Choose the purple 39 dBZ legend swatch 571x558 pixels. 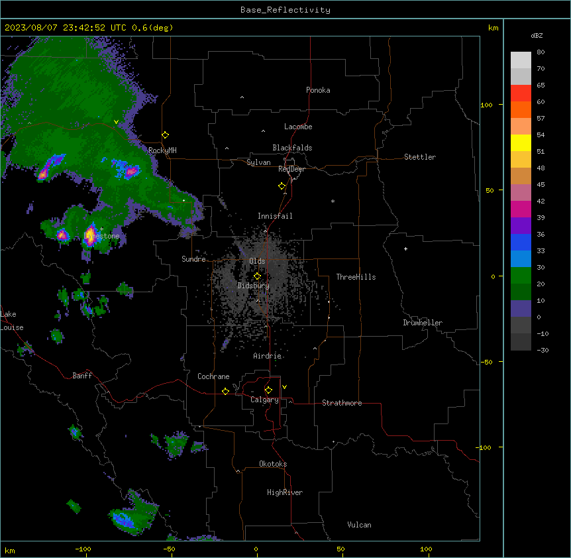click(x=521, y=226)
